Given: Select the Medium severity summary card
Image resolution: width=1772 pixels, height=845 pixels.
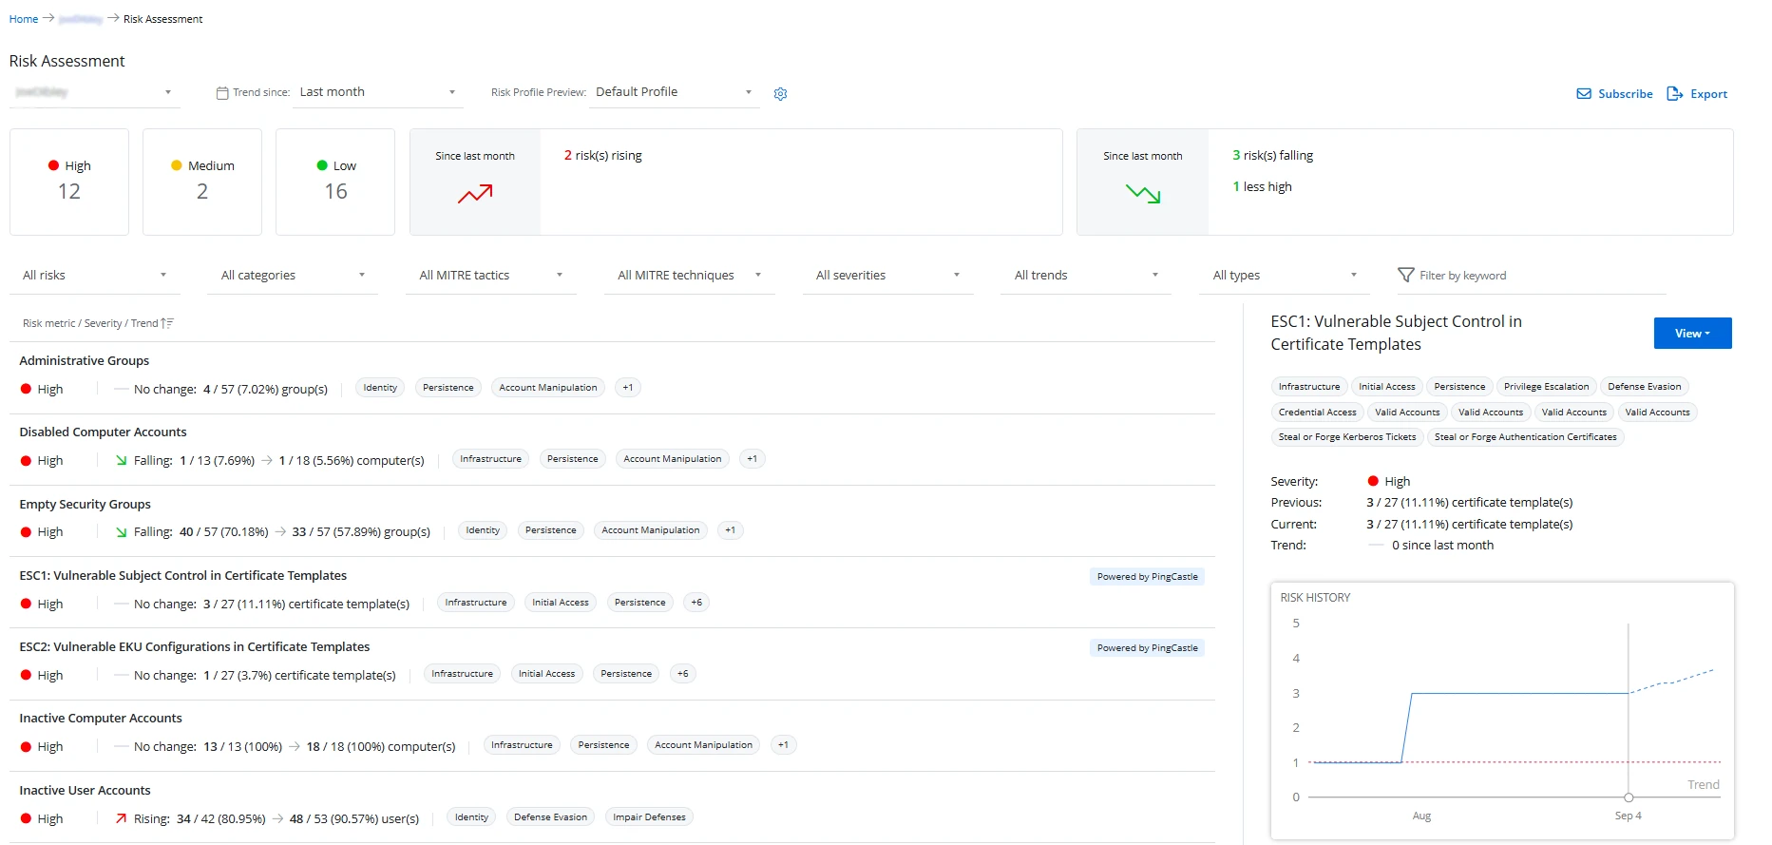Looking at the screenshot, I should click(202, 182).
